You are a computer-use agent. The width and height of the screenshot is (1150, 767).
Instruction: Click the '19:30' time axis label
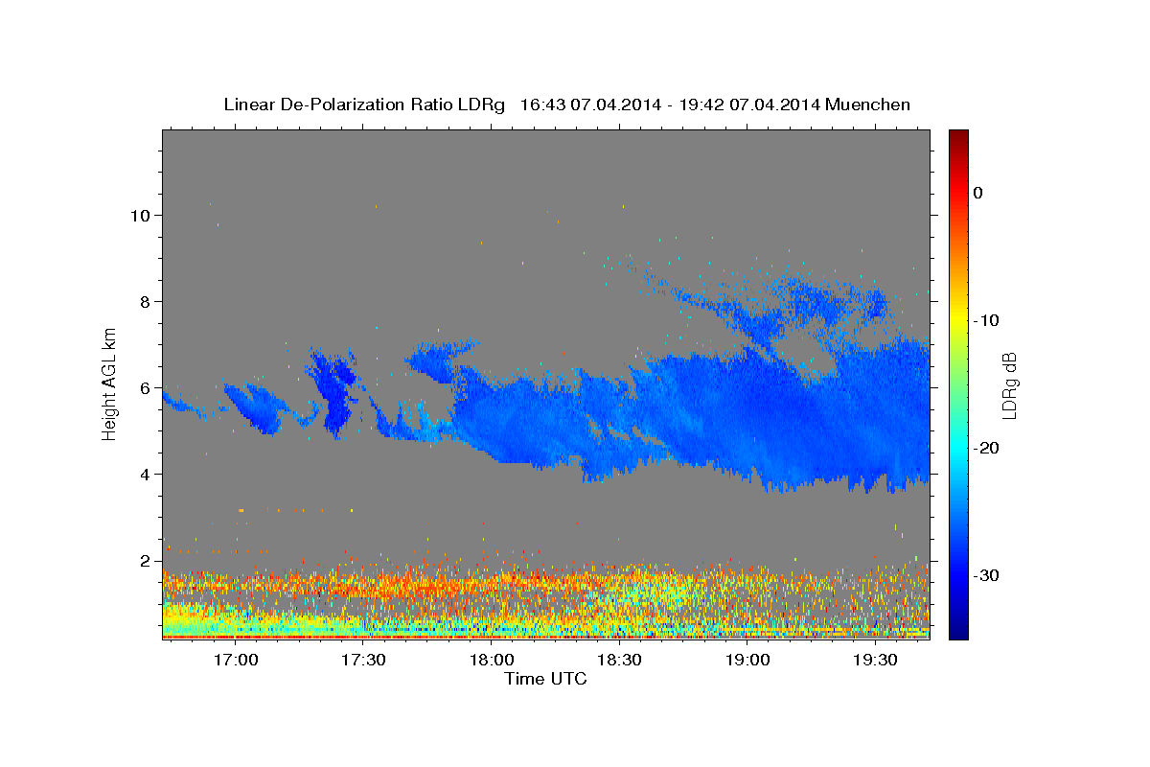(x=876, y=660)
